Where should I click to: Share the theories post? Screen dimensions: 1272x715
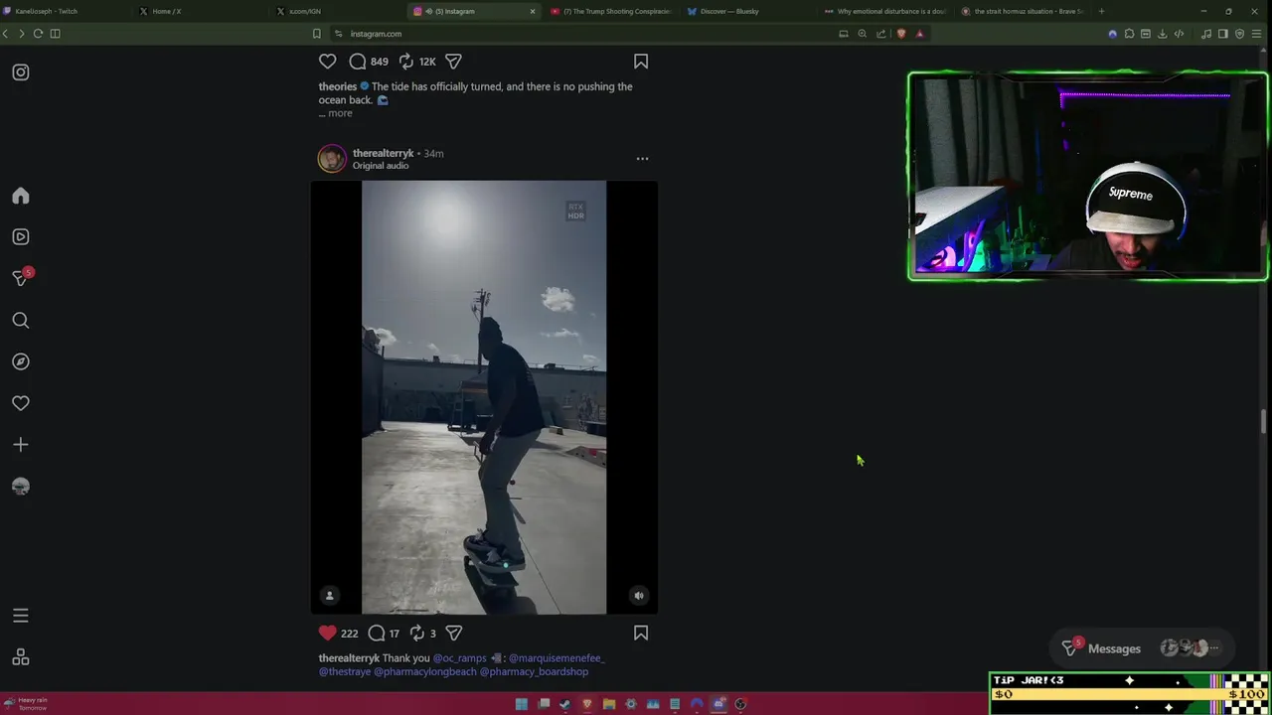(x=453, y=62)
